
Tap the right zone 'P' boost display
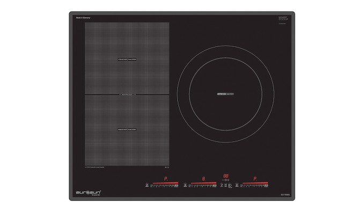pos(255,179)
